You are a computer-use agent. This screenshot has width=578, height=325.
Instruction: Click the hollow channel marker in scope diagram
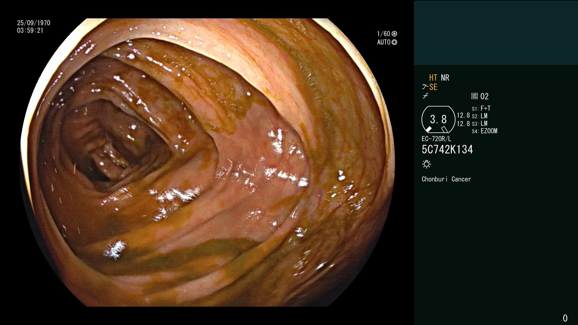coord(445,129)
